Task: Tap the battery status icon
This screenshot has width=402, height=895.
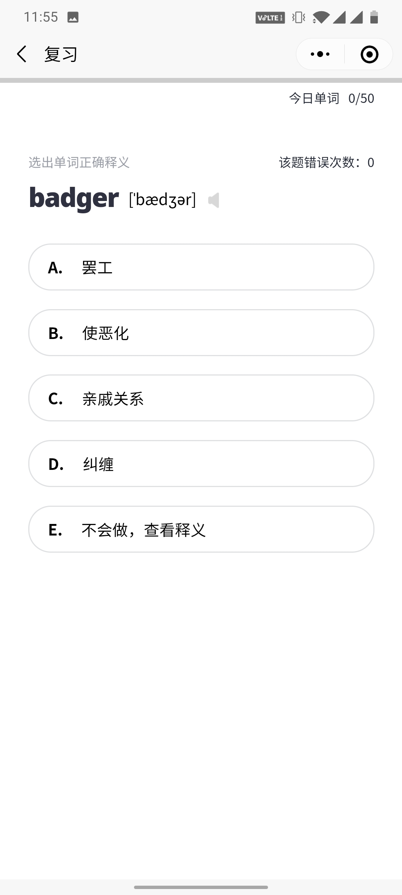Action: pos(374,17)
